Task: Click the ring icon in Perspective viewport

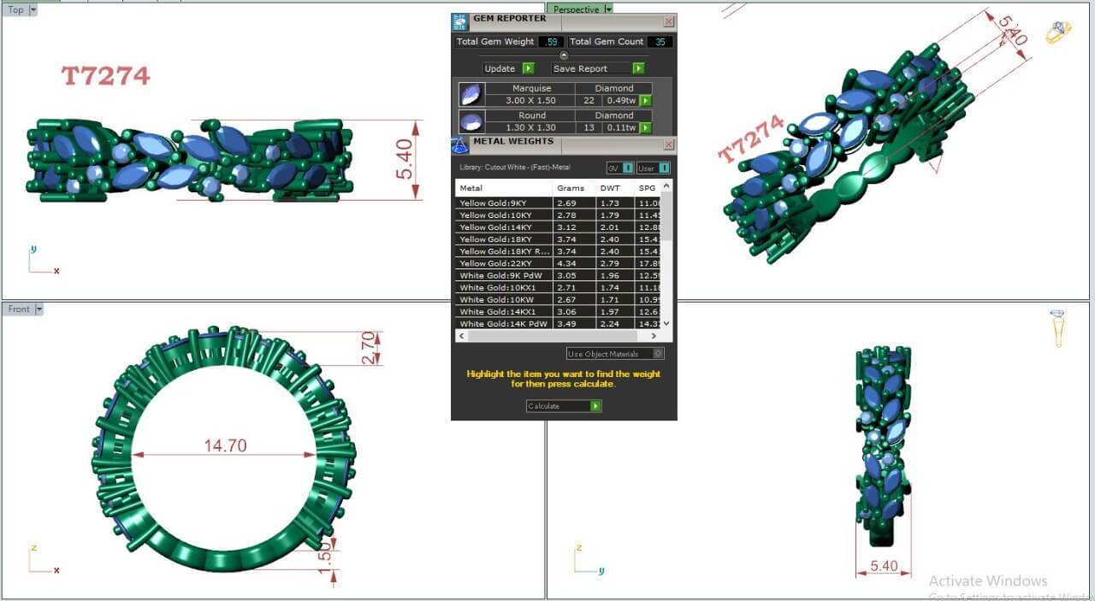Action: pyautogui.click(x=1058, y=33)
